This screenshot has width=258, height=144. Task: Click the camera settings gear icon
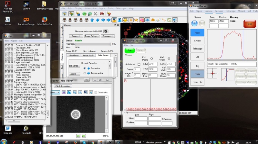point(106,31)
